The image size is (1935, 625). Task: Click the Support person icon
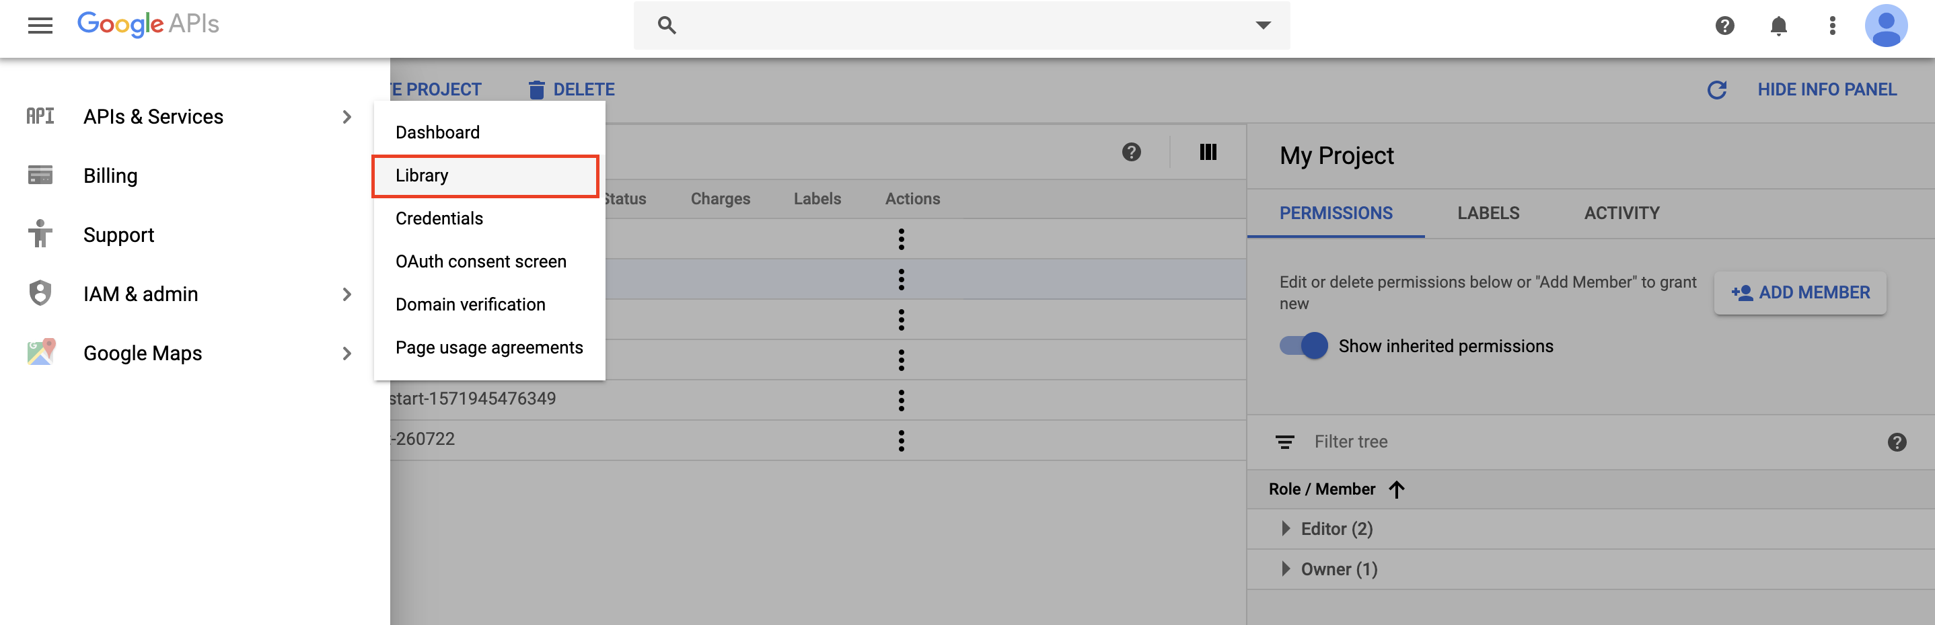40,234
